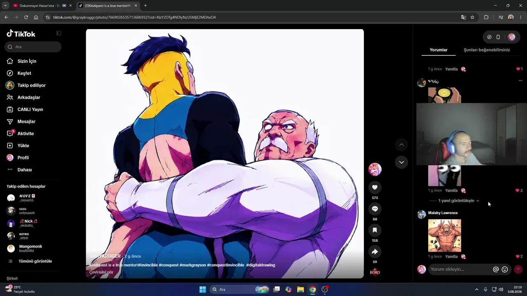
Task: Switch to the Şunları beğenebilirsiniz tab
Action: click(487, 50)
